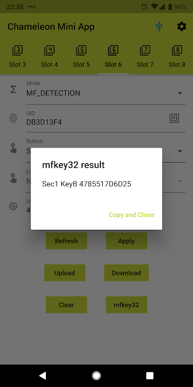Switch to the Slot 3 tab
The width and height of the screenshot is (193, 387).
[17, 56]
